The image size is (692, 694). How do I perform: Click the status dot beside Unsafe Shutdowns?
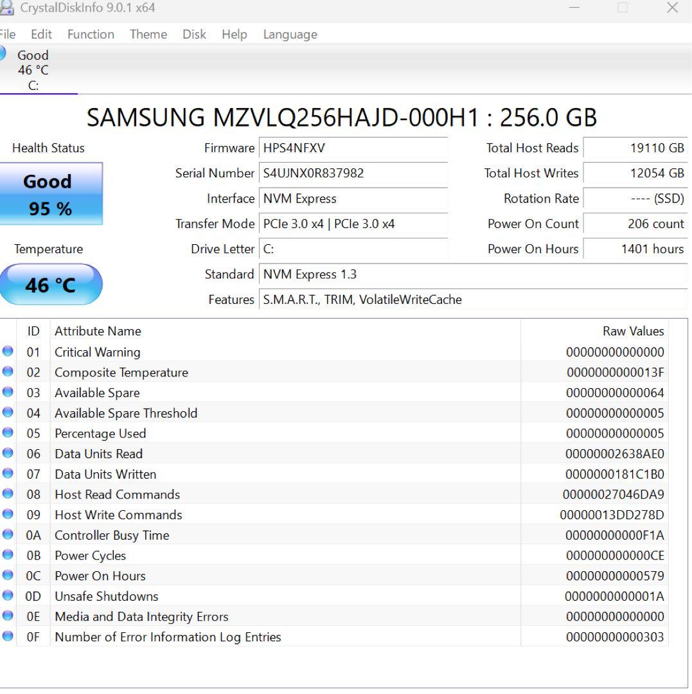coord(7,596)
